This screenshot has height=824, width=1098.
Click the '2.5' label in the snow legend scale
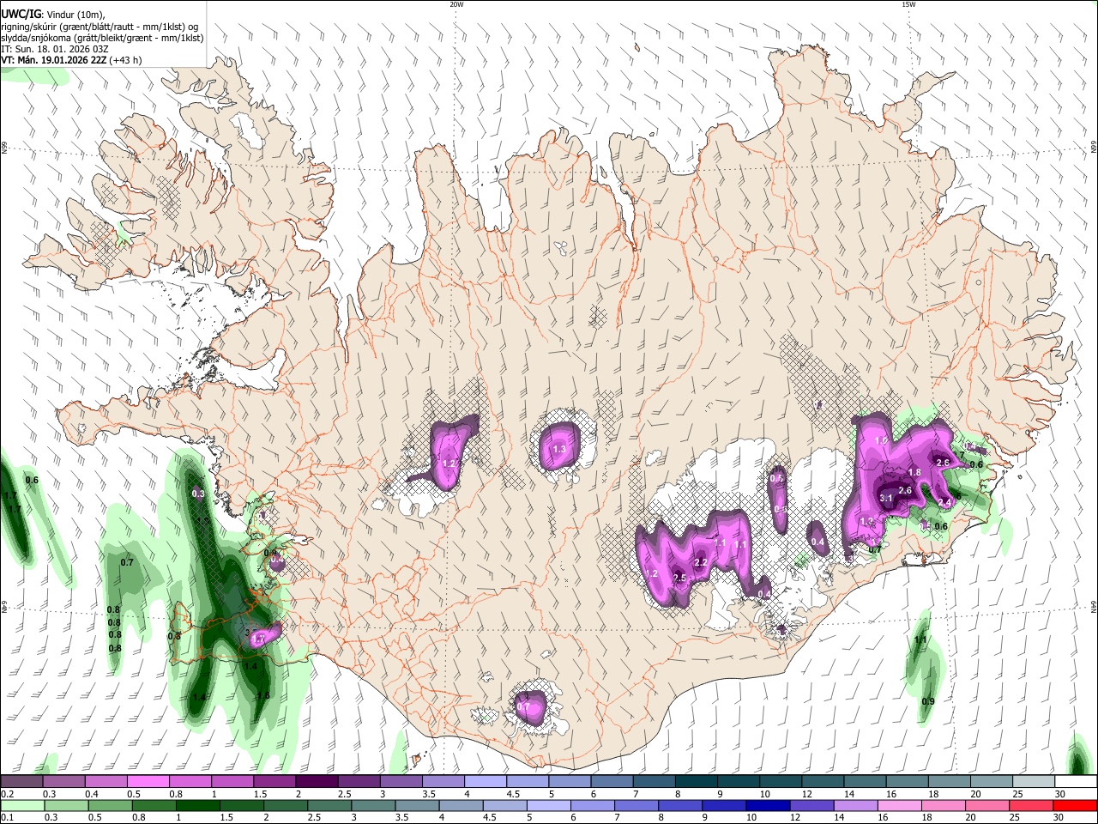pos(344,794)
